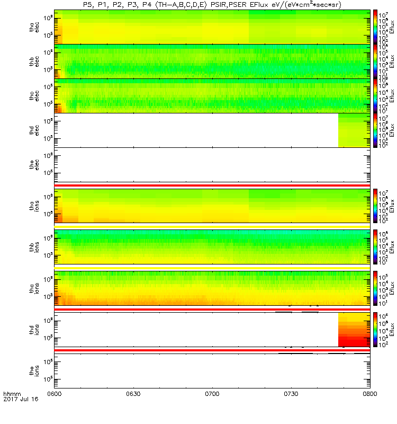Click the green data block in thd elec panel
Viewport: 397px width, 424px height.
pyautogui.click(x=354, y=130)
